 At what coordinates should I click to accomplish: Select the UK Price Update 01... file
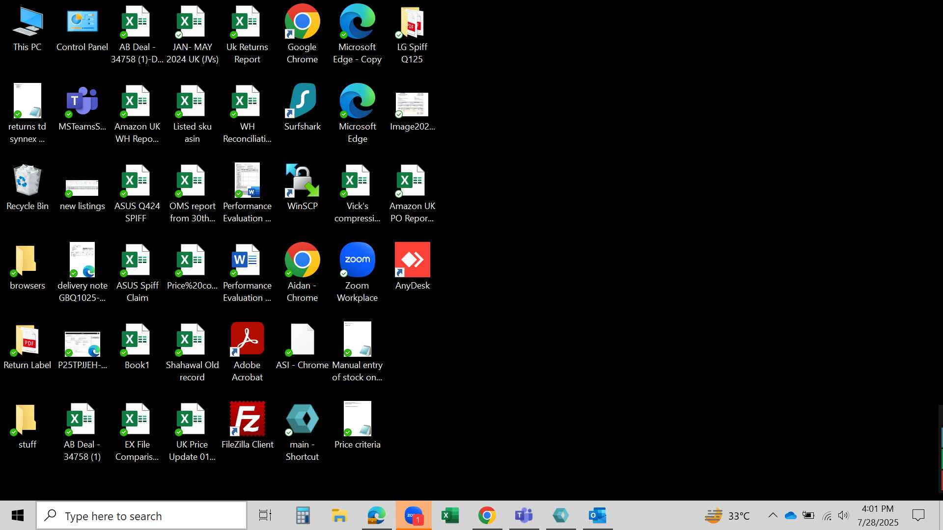click(x=192, y=432)
